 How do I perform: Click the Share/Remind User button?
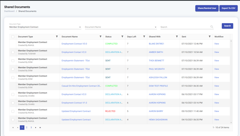point(207,8)
